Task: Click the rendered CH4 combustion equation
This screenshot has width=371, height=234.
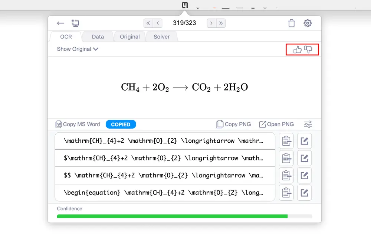Action: [x=184, y=87]
